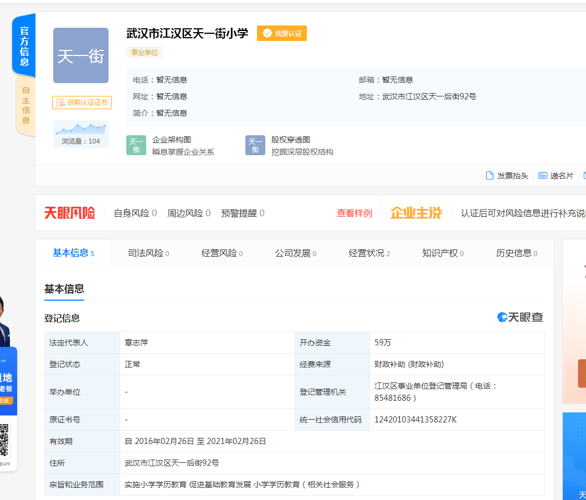Open the 知识产权 tab
The image size is (586, 500).
(443, 253)
